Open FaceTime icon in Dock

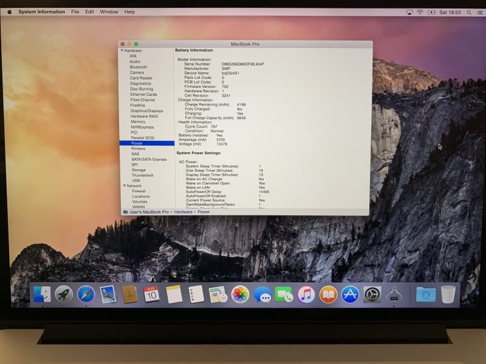284,294
